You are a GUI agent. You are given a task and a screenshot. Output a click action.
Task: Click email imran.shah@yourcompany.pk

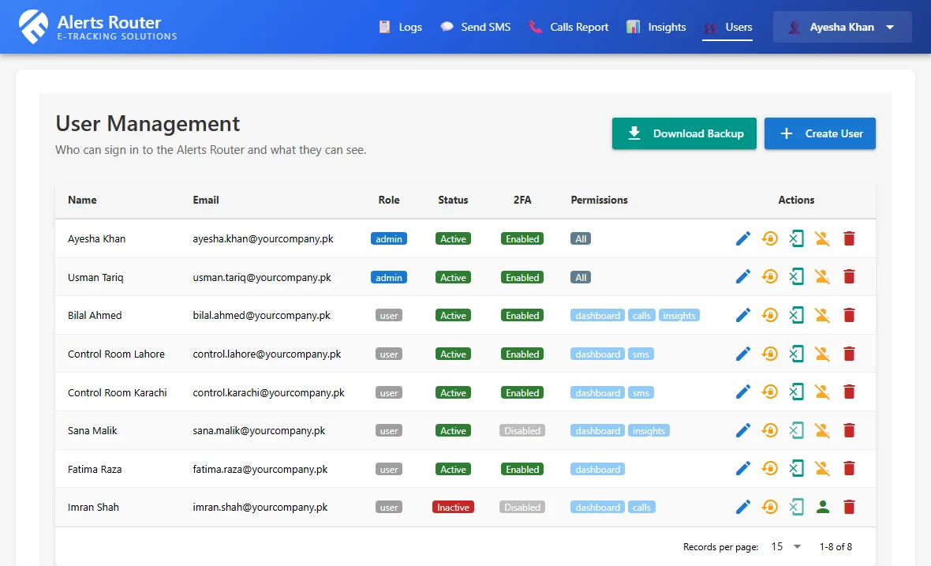(x=260, y=508)
